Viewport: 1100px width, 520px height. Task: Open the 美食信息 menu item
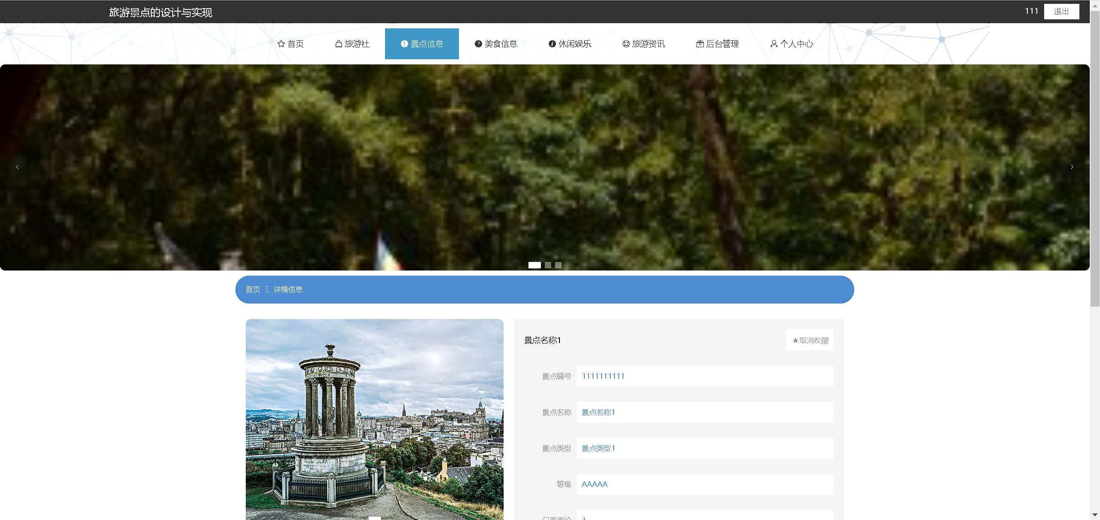[x=501, y=44]
